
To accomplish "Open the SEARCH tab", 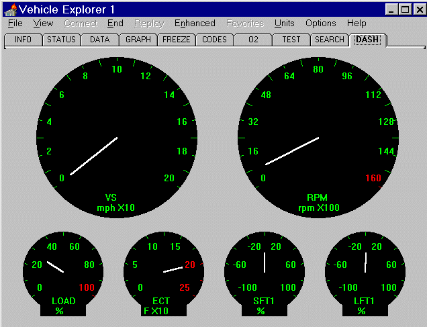I will pyautogui.click(x=330, y=40).
